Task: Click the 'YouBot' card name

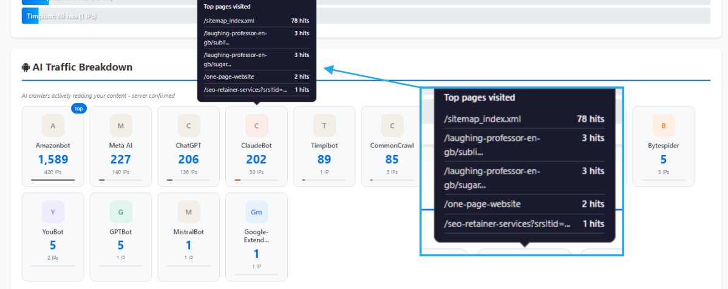Action: click(53, 231)
